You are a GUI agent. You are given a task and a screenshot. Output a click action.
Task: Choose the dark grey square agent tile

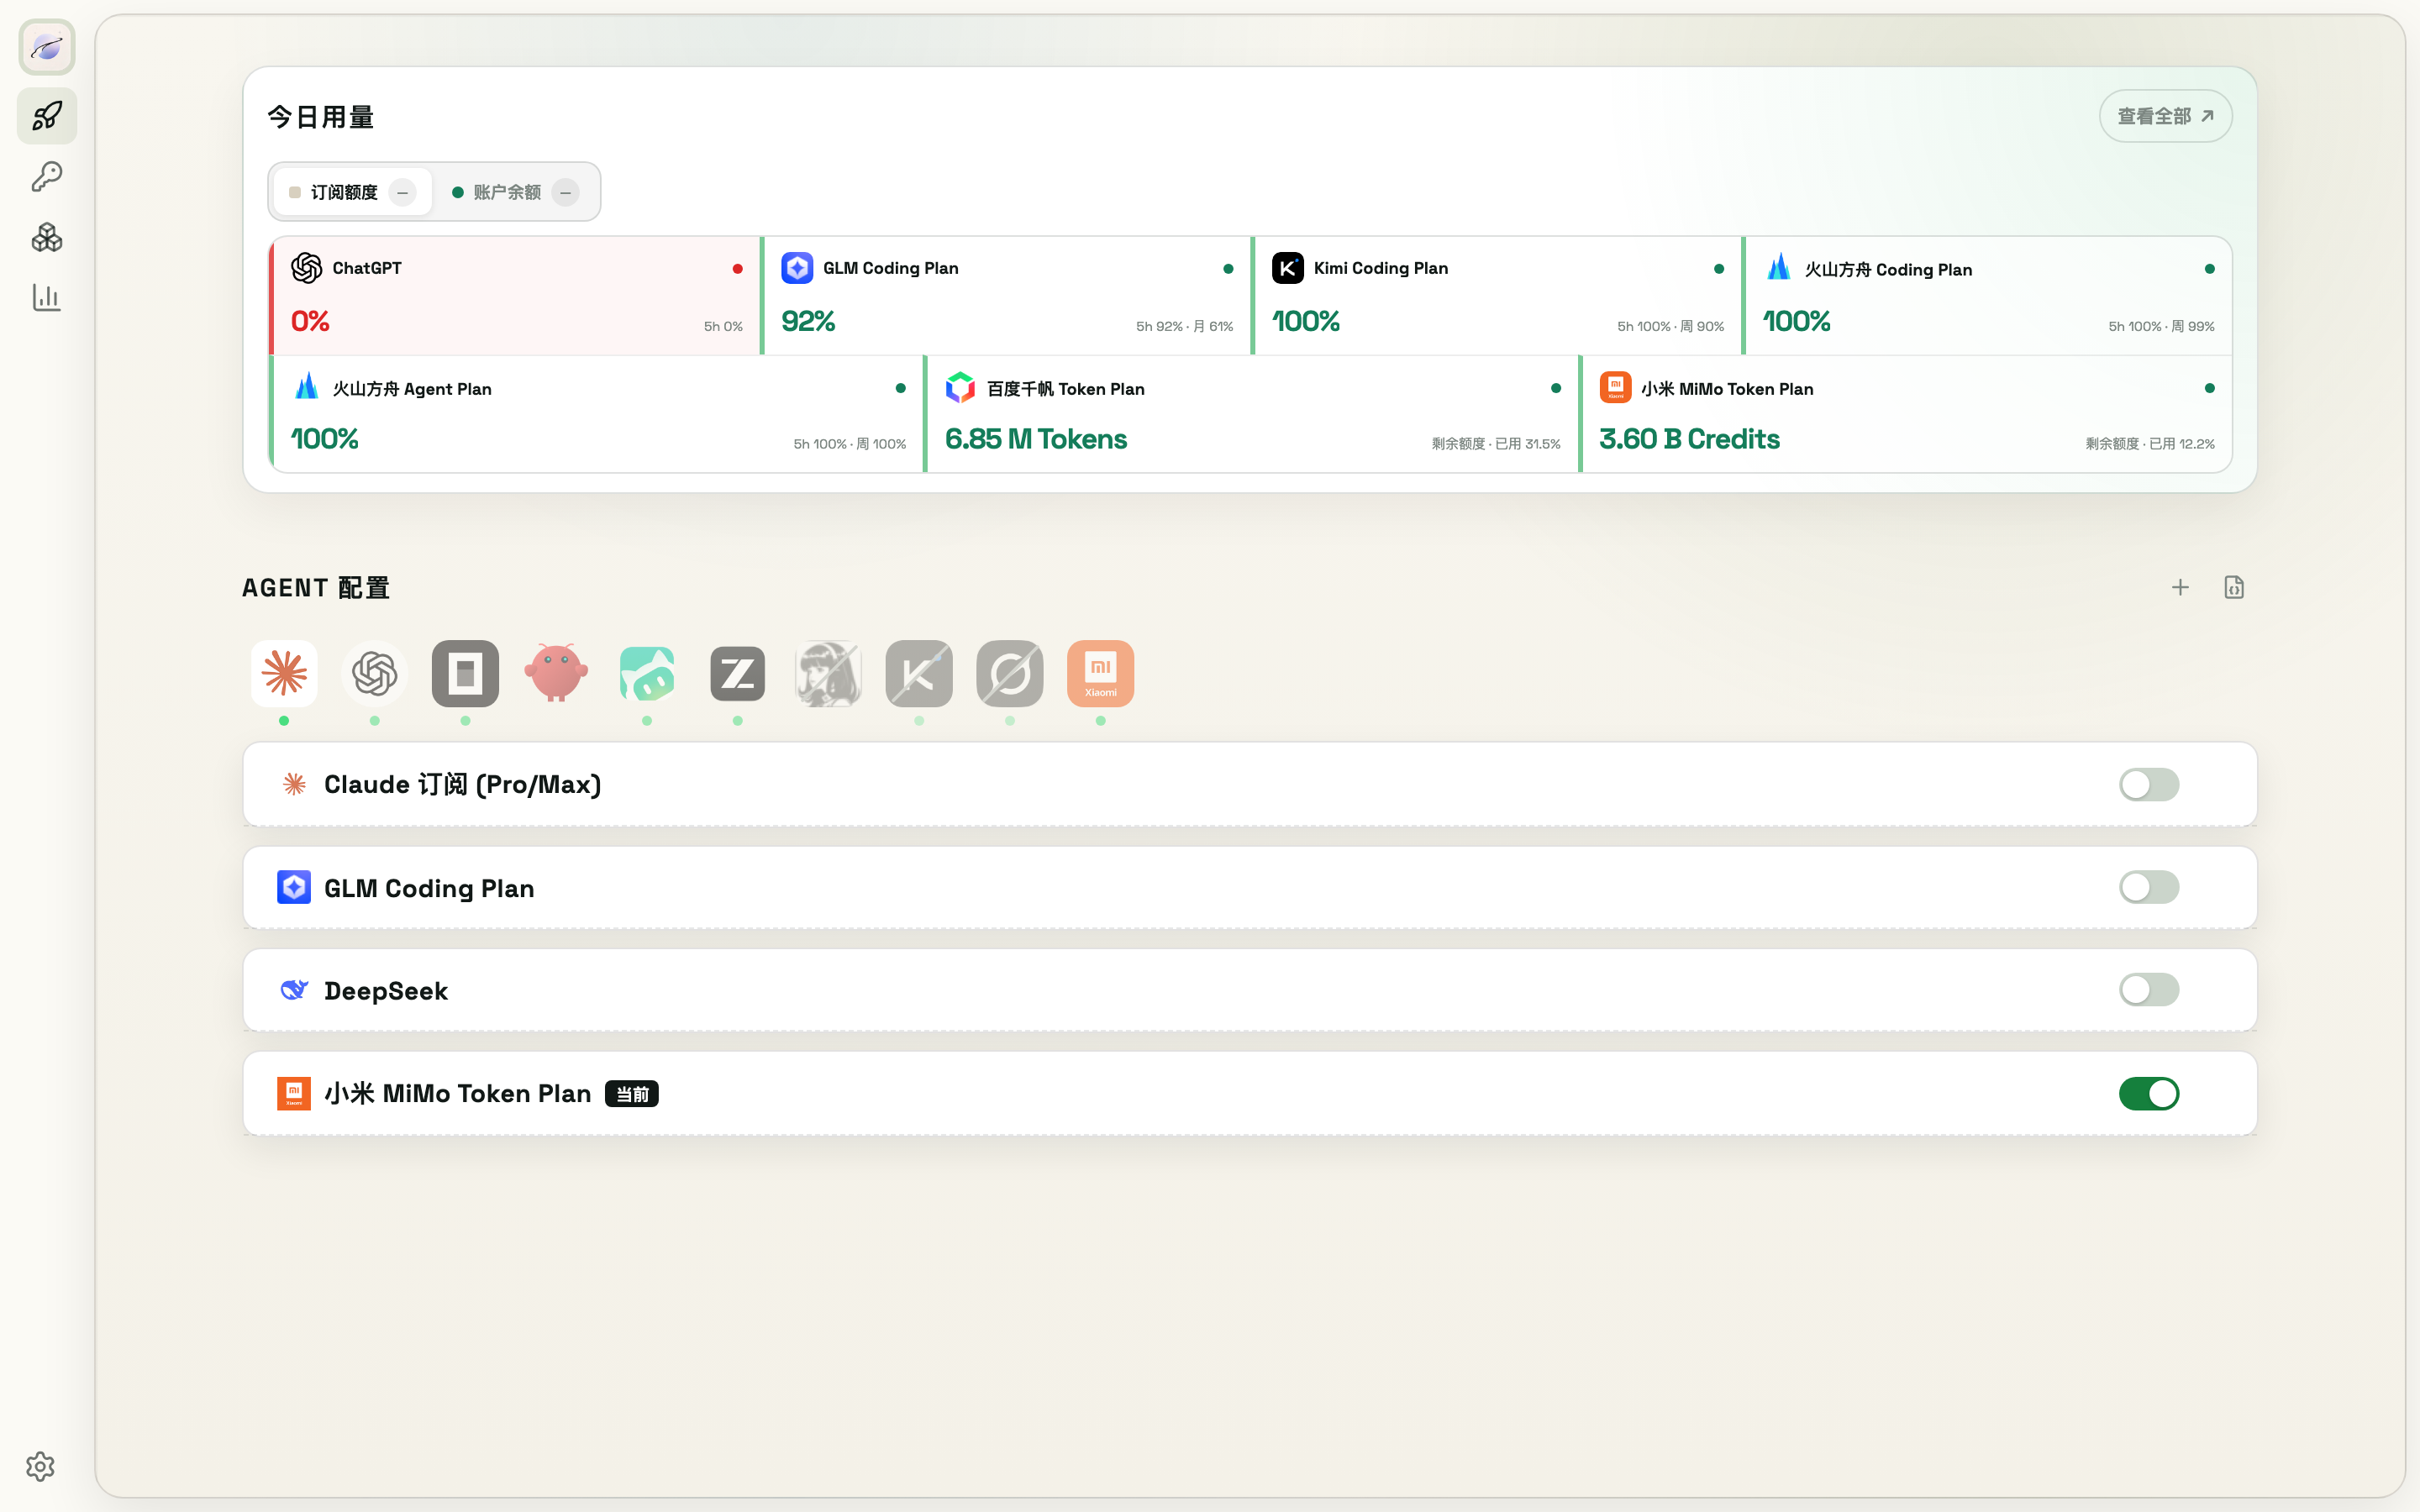(465, 673)
